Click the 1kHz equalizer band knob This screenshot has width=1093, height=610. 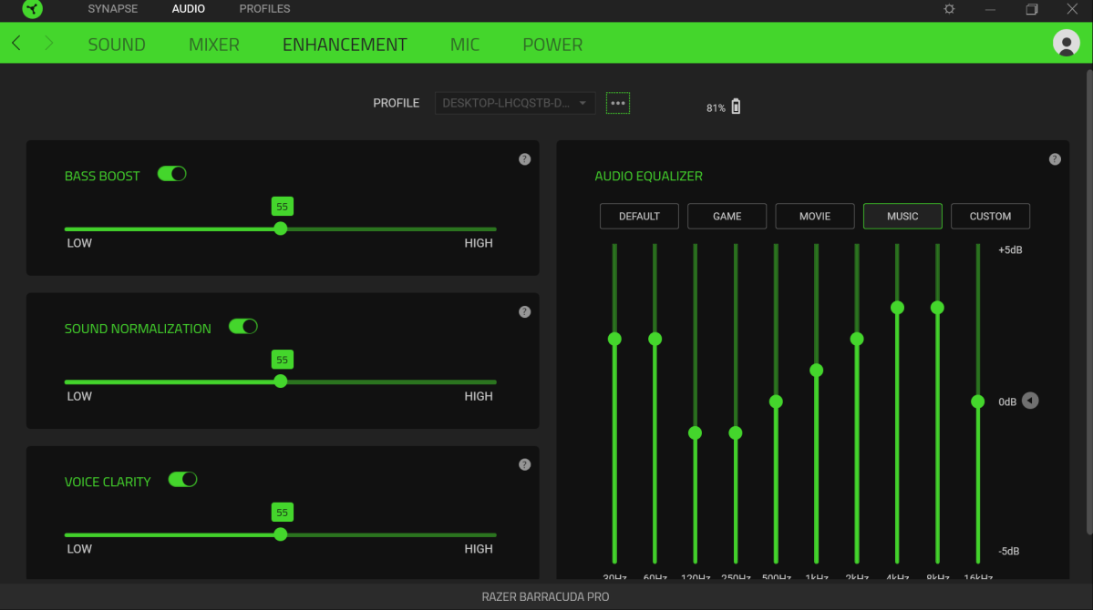pos(816,371)
